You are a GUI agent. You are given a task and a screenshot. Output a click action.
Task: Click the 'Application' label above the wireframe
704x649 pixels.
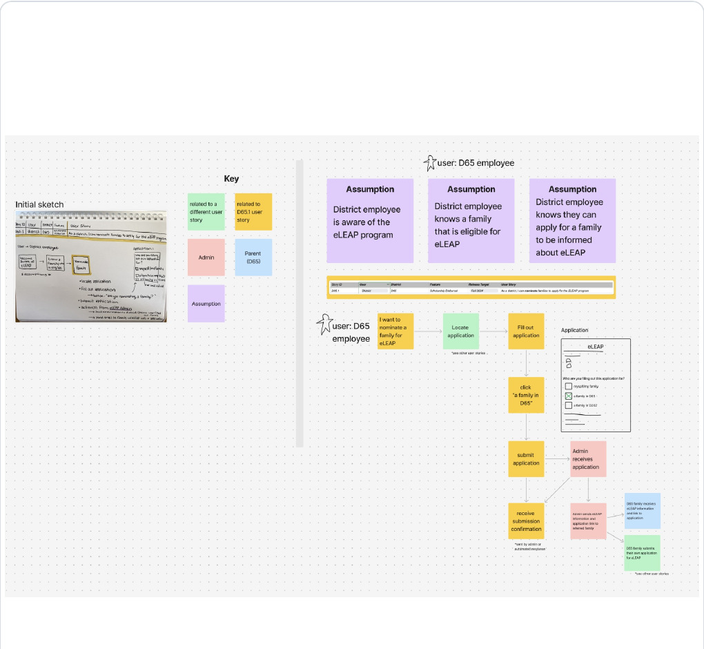click(x=574, y=330)
